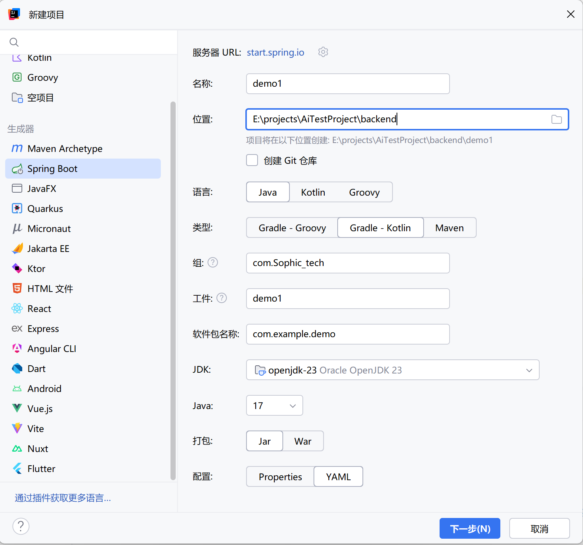Show help for the 工件 field
This screenshot has height=545, width=583.
pos(222,298)
